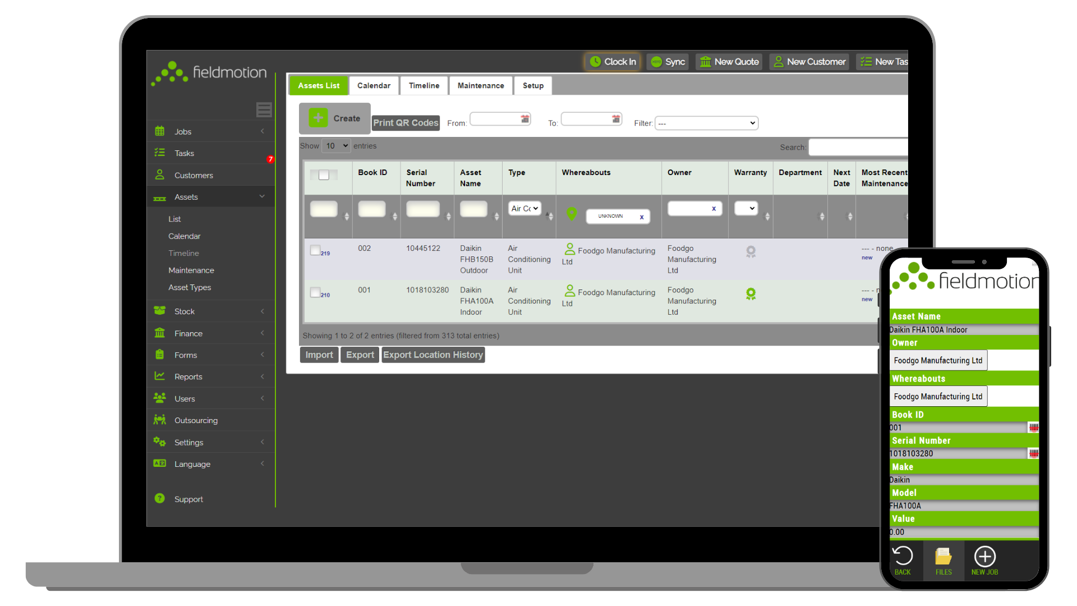Open the Filter dropdown above the table

pyautogui.click(x=706, y=123)
